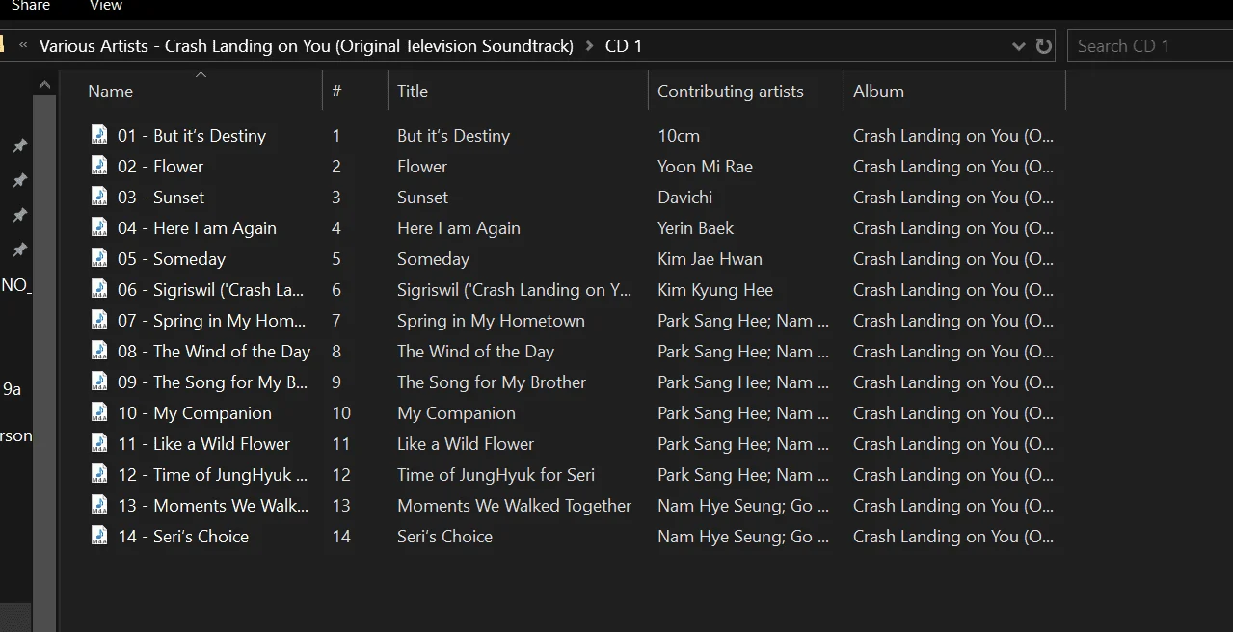Click the artist cell 10cm
1233x632 pixels.
[679, 136]
